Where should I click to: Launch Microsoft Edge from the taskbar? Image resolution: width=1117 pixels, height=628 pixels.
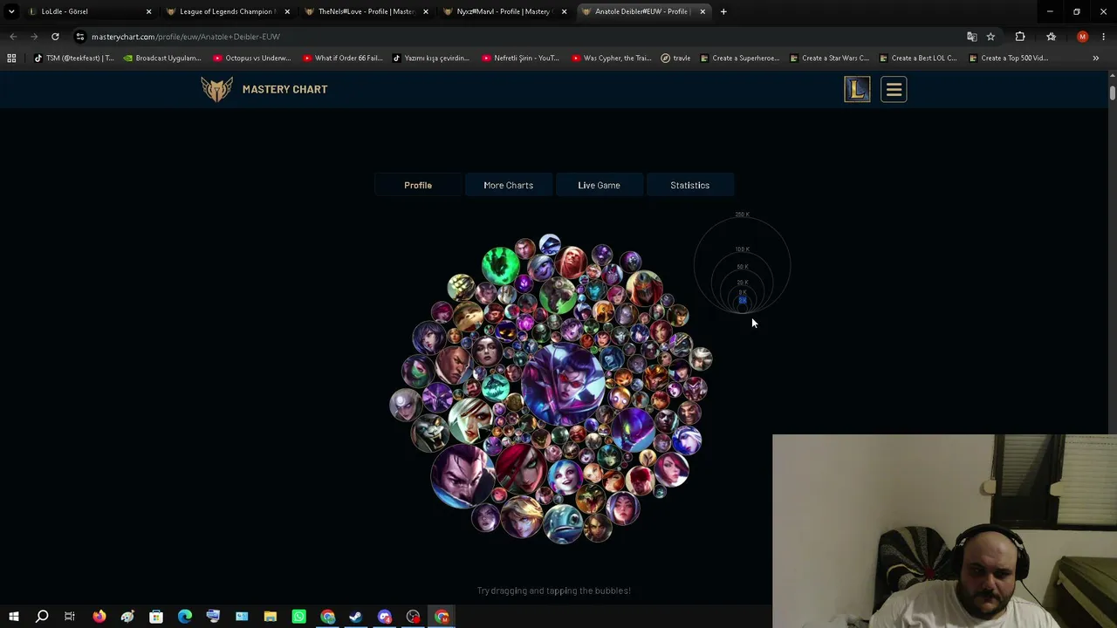(185, 617)
